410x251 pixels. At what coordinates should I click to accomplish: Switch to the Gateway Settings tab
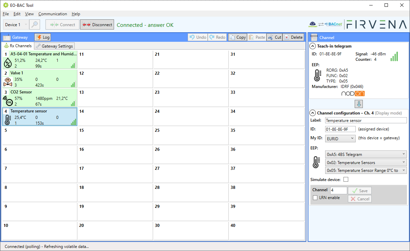[54, 46]
